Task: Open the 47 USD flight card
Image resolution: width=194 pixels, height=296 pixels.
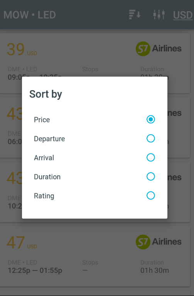Action: pos(95,256)
